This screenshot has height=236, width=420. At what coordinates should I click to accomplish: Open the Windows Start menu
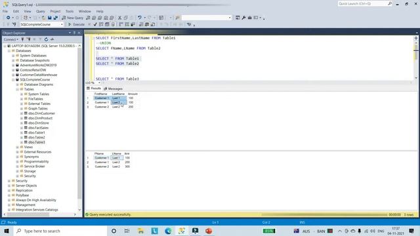[x=6, y=231]
